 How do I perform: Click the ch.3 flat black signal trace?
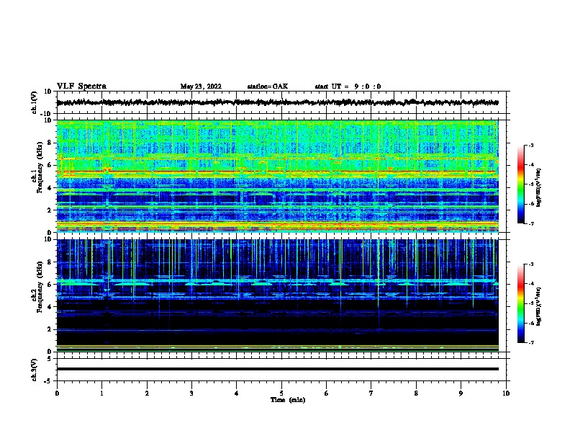277,369
